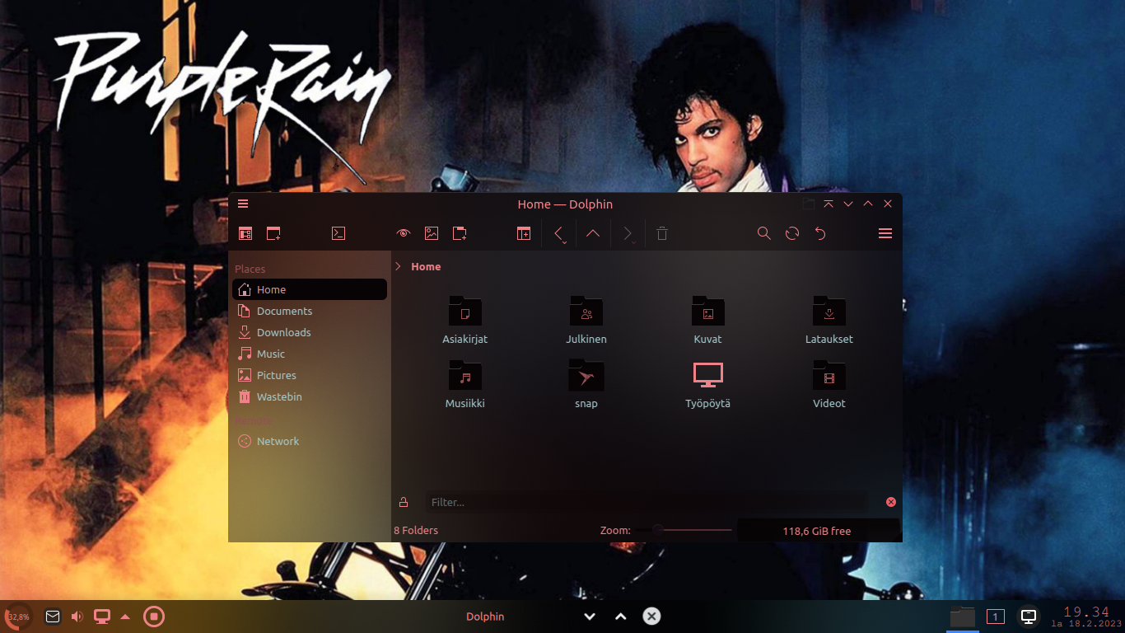Expand the breadcrumb arrow before Home
The width and height of the screenshot is (1125, 633).
click(398, 266)
